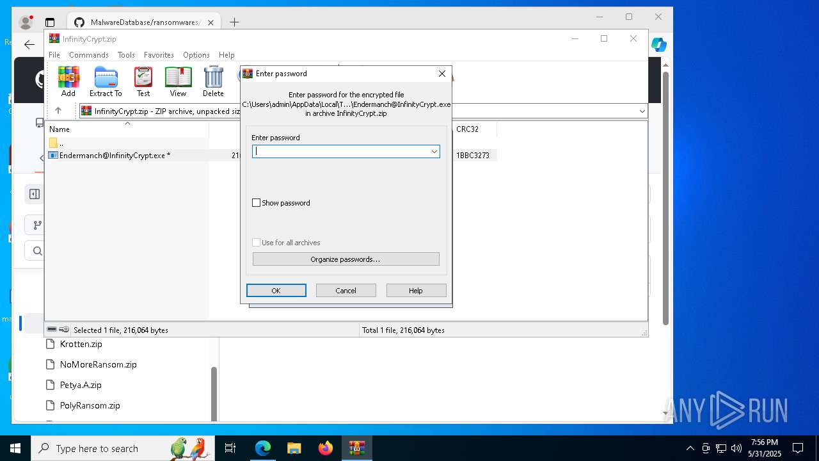
Task: Close the Enter password dialog
Action: tap(442, 74)
